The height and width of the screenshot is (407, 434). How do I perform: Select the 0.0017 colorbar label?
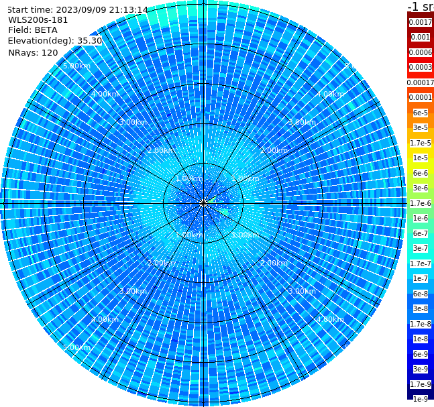pyautogui.click(x=421, y=22)
